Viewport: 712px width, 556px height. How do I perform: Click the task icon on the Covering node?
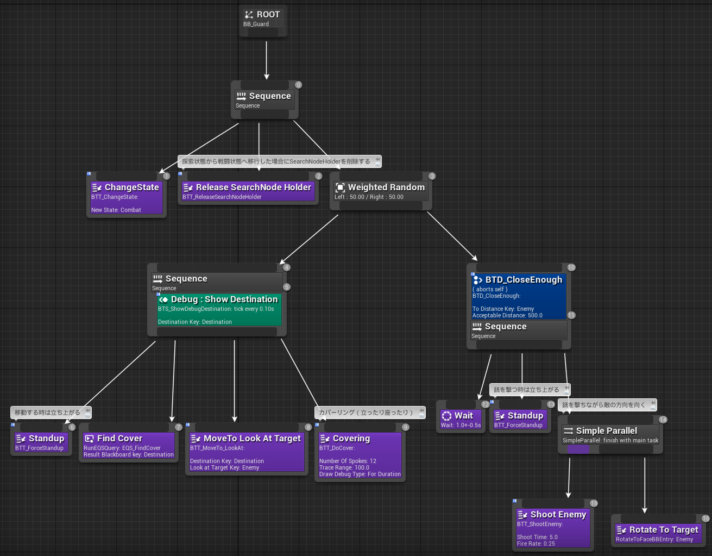325,438
